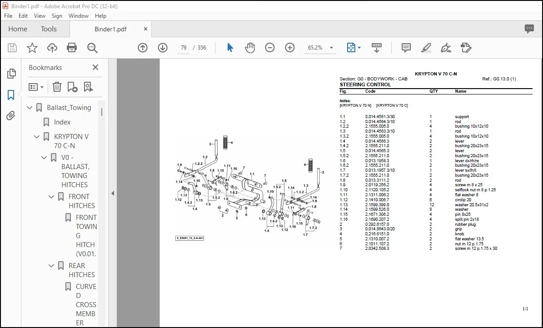543x328 pixels.
Task: Click the Save file icon
Action: pyautogui.click(x=12, y=48)
